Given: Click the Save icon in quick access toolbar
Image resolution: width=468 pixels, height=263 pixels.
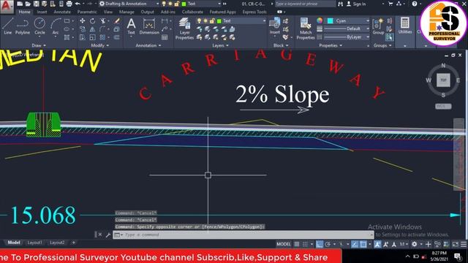Looking at the screenshot, I should [36, 4].
